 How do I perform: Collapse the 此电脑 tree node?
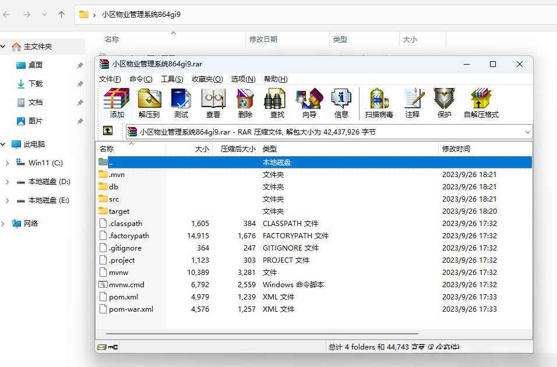(3, 144)
